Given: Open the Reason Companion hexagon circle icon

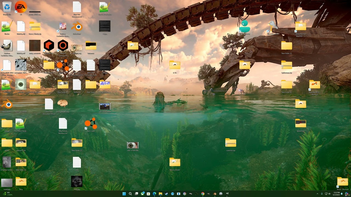Looking at the screenshot, I should click(x=63, y=46).
